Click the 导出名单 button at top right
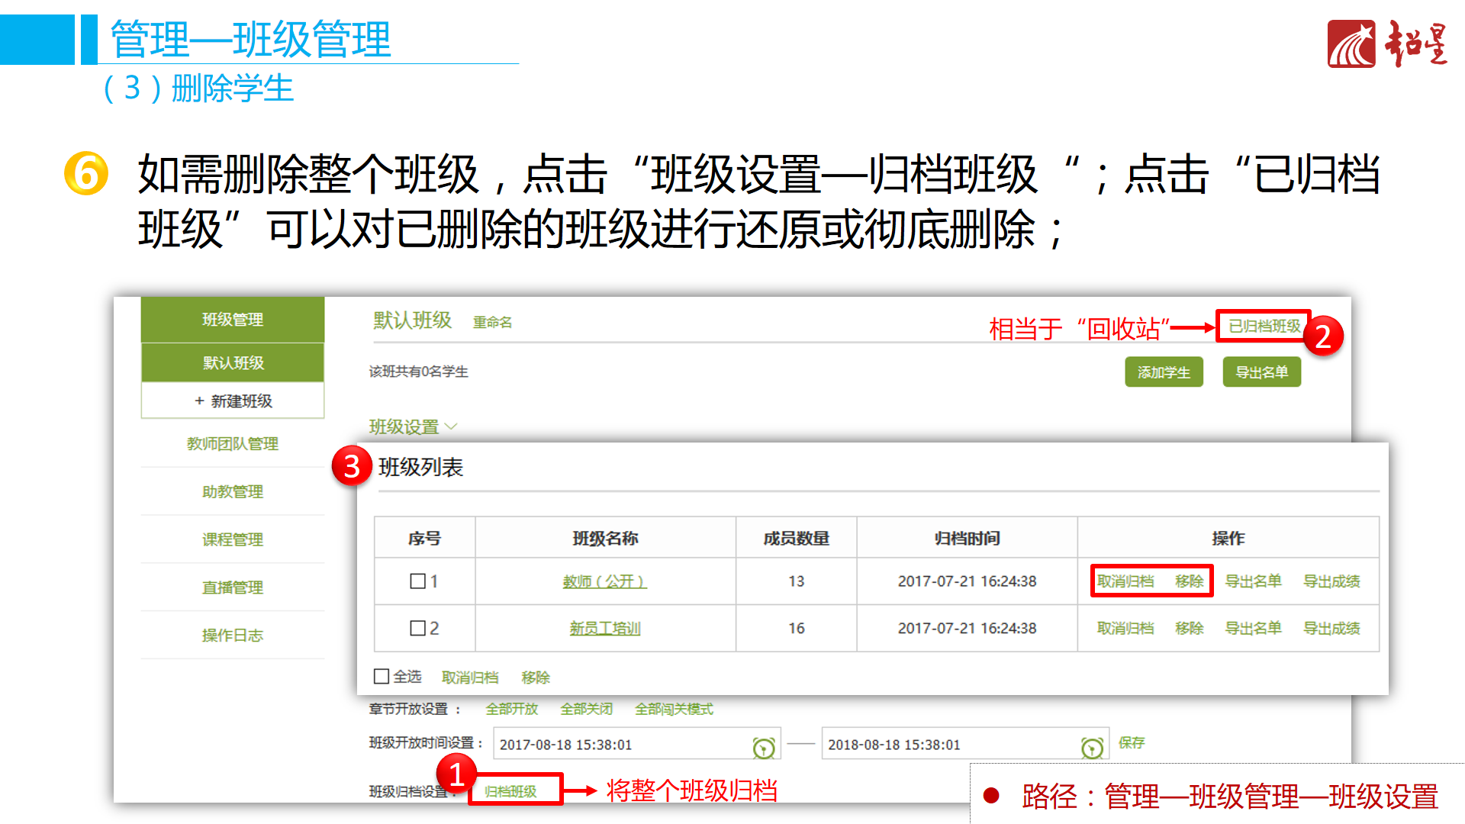 [1261, 372]
